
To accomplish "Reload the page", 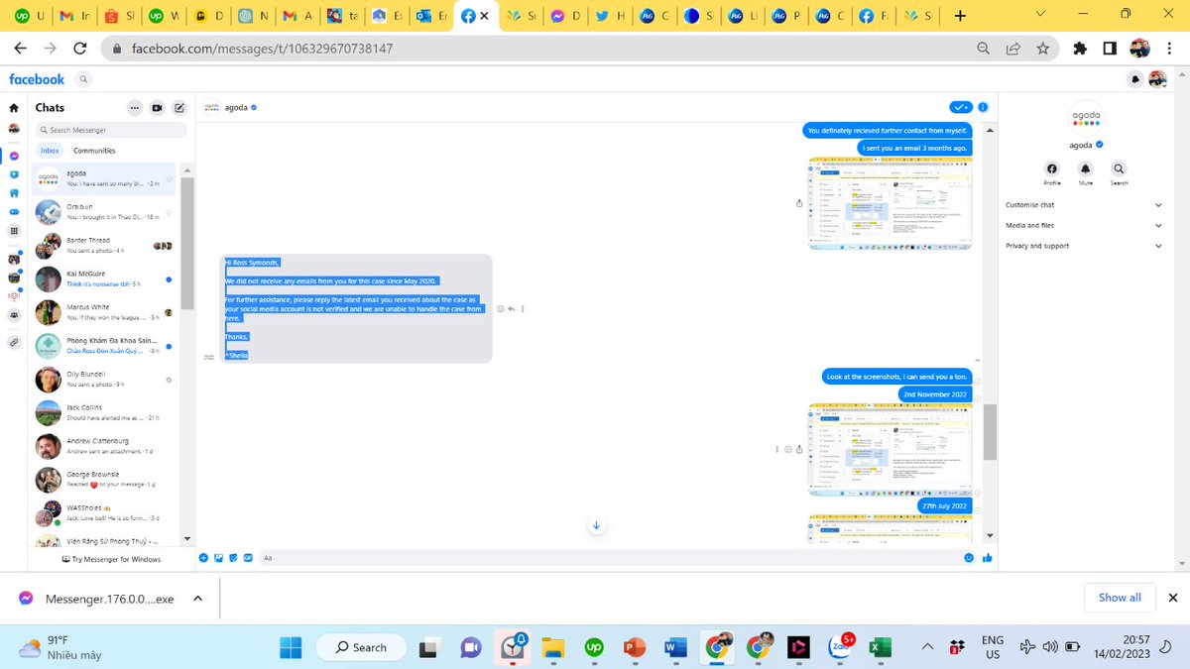I will (x=80, y=48).
